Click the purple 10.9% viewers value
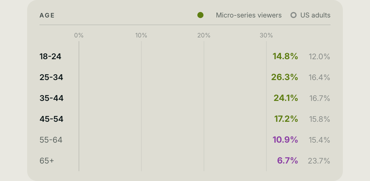Screen dimensions: 370x181 click(285, 140)
